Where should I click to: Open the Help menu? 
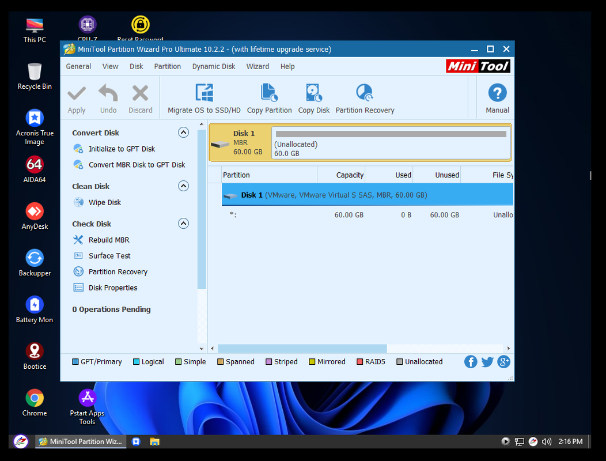287,66
